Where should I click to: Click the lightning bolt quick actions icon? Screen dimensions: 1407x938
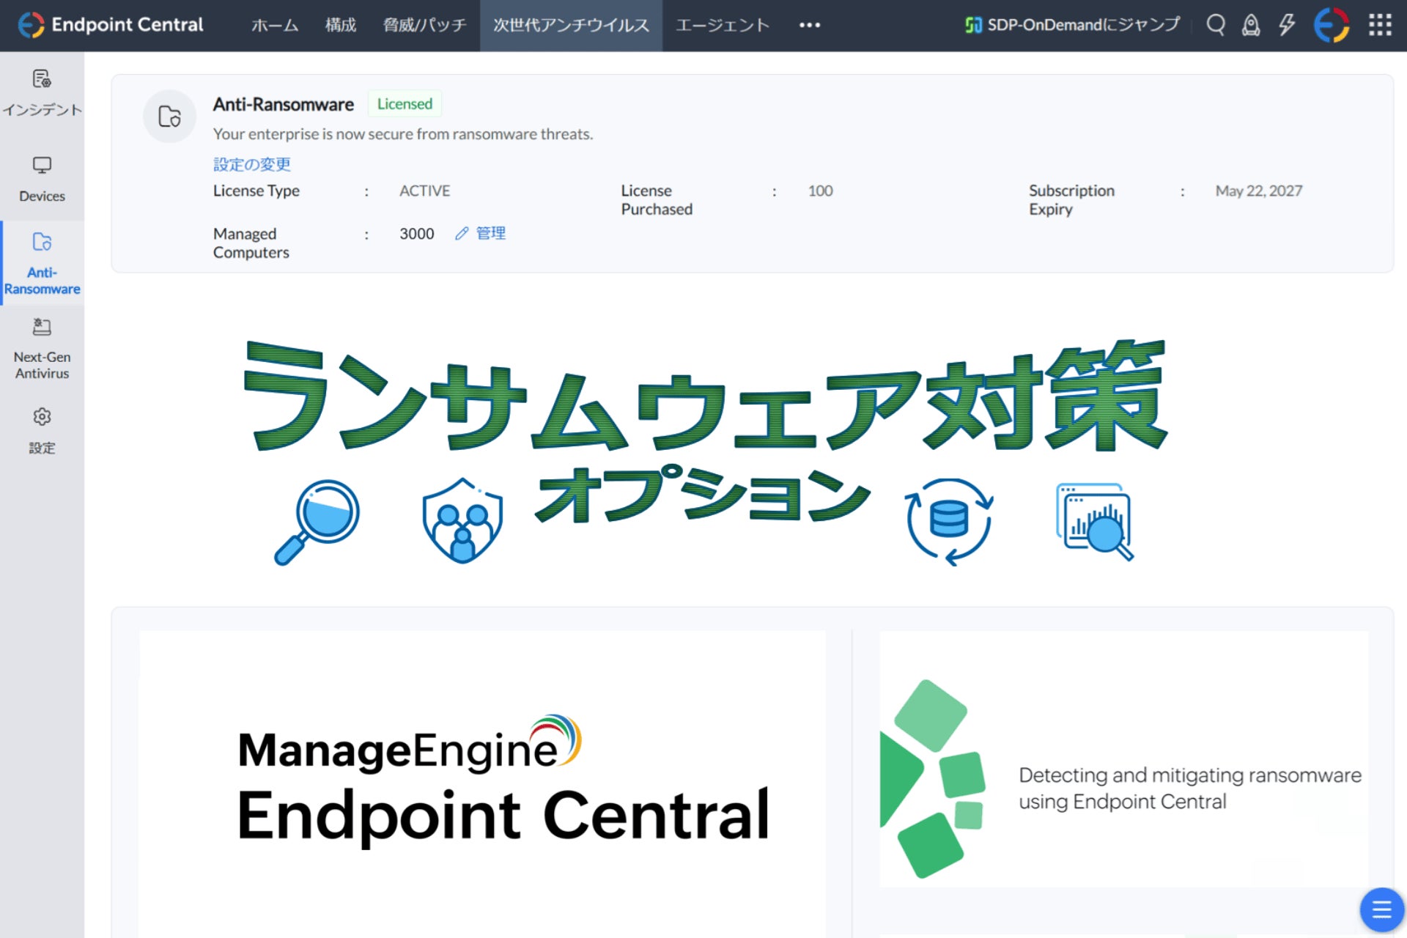pos(1287,25)
